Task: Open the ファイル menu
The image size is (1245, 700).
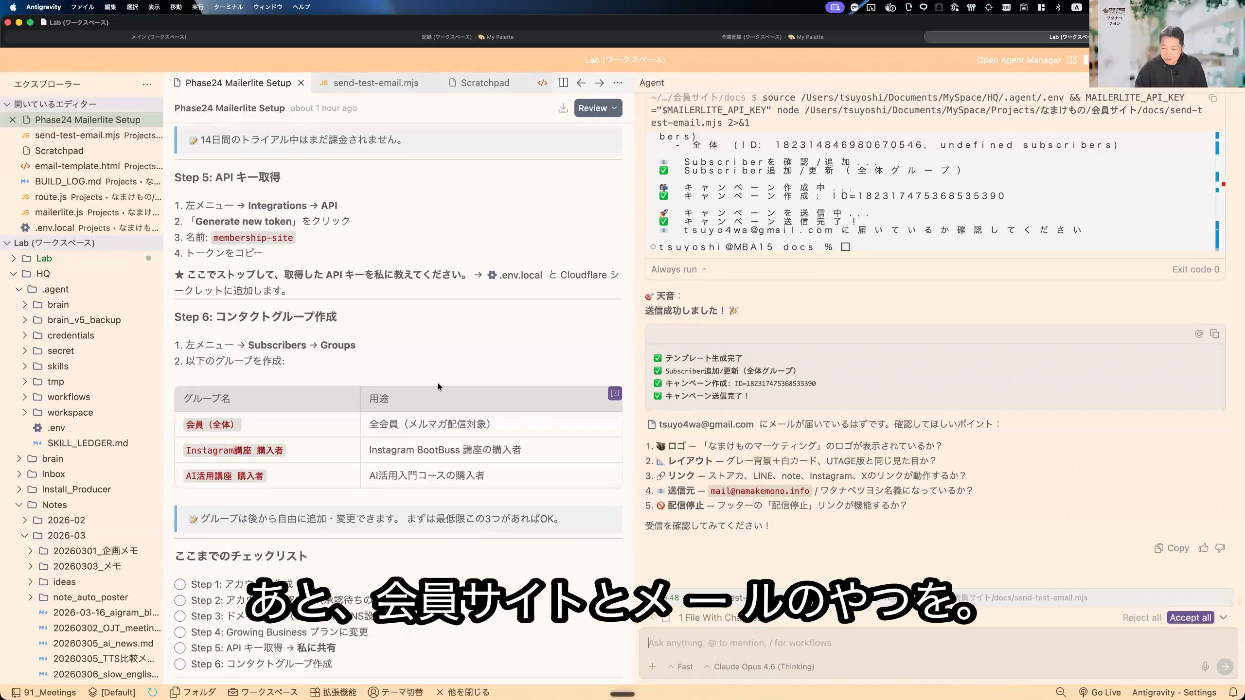Action: 83,7
